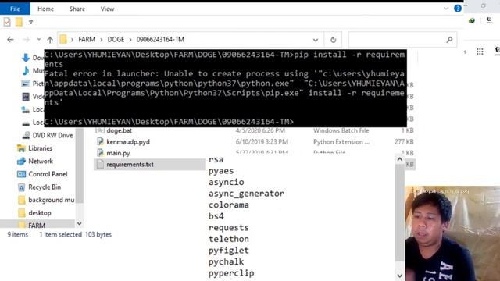Click the Libraries icon in sidebar
Image resolution: width=500 pixels, height=281 pixels.
(x=21, y=148)
